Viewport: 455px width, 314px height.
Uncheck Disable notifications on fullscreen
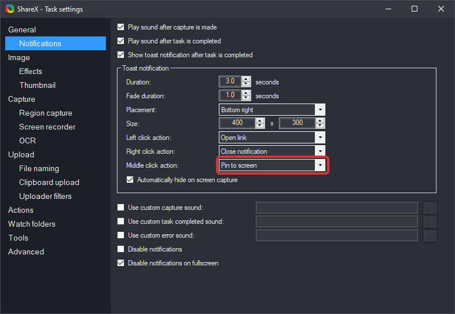click(121, 263)
